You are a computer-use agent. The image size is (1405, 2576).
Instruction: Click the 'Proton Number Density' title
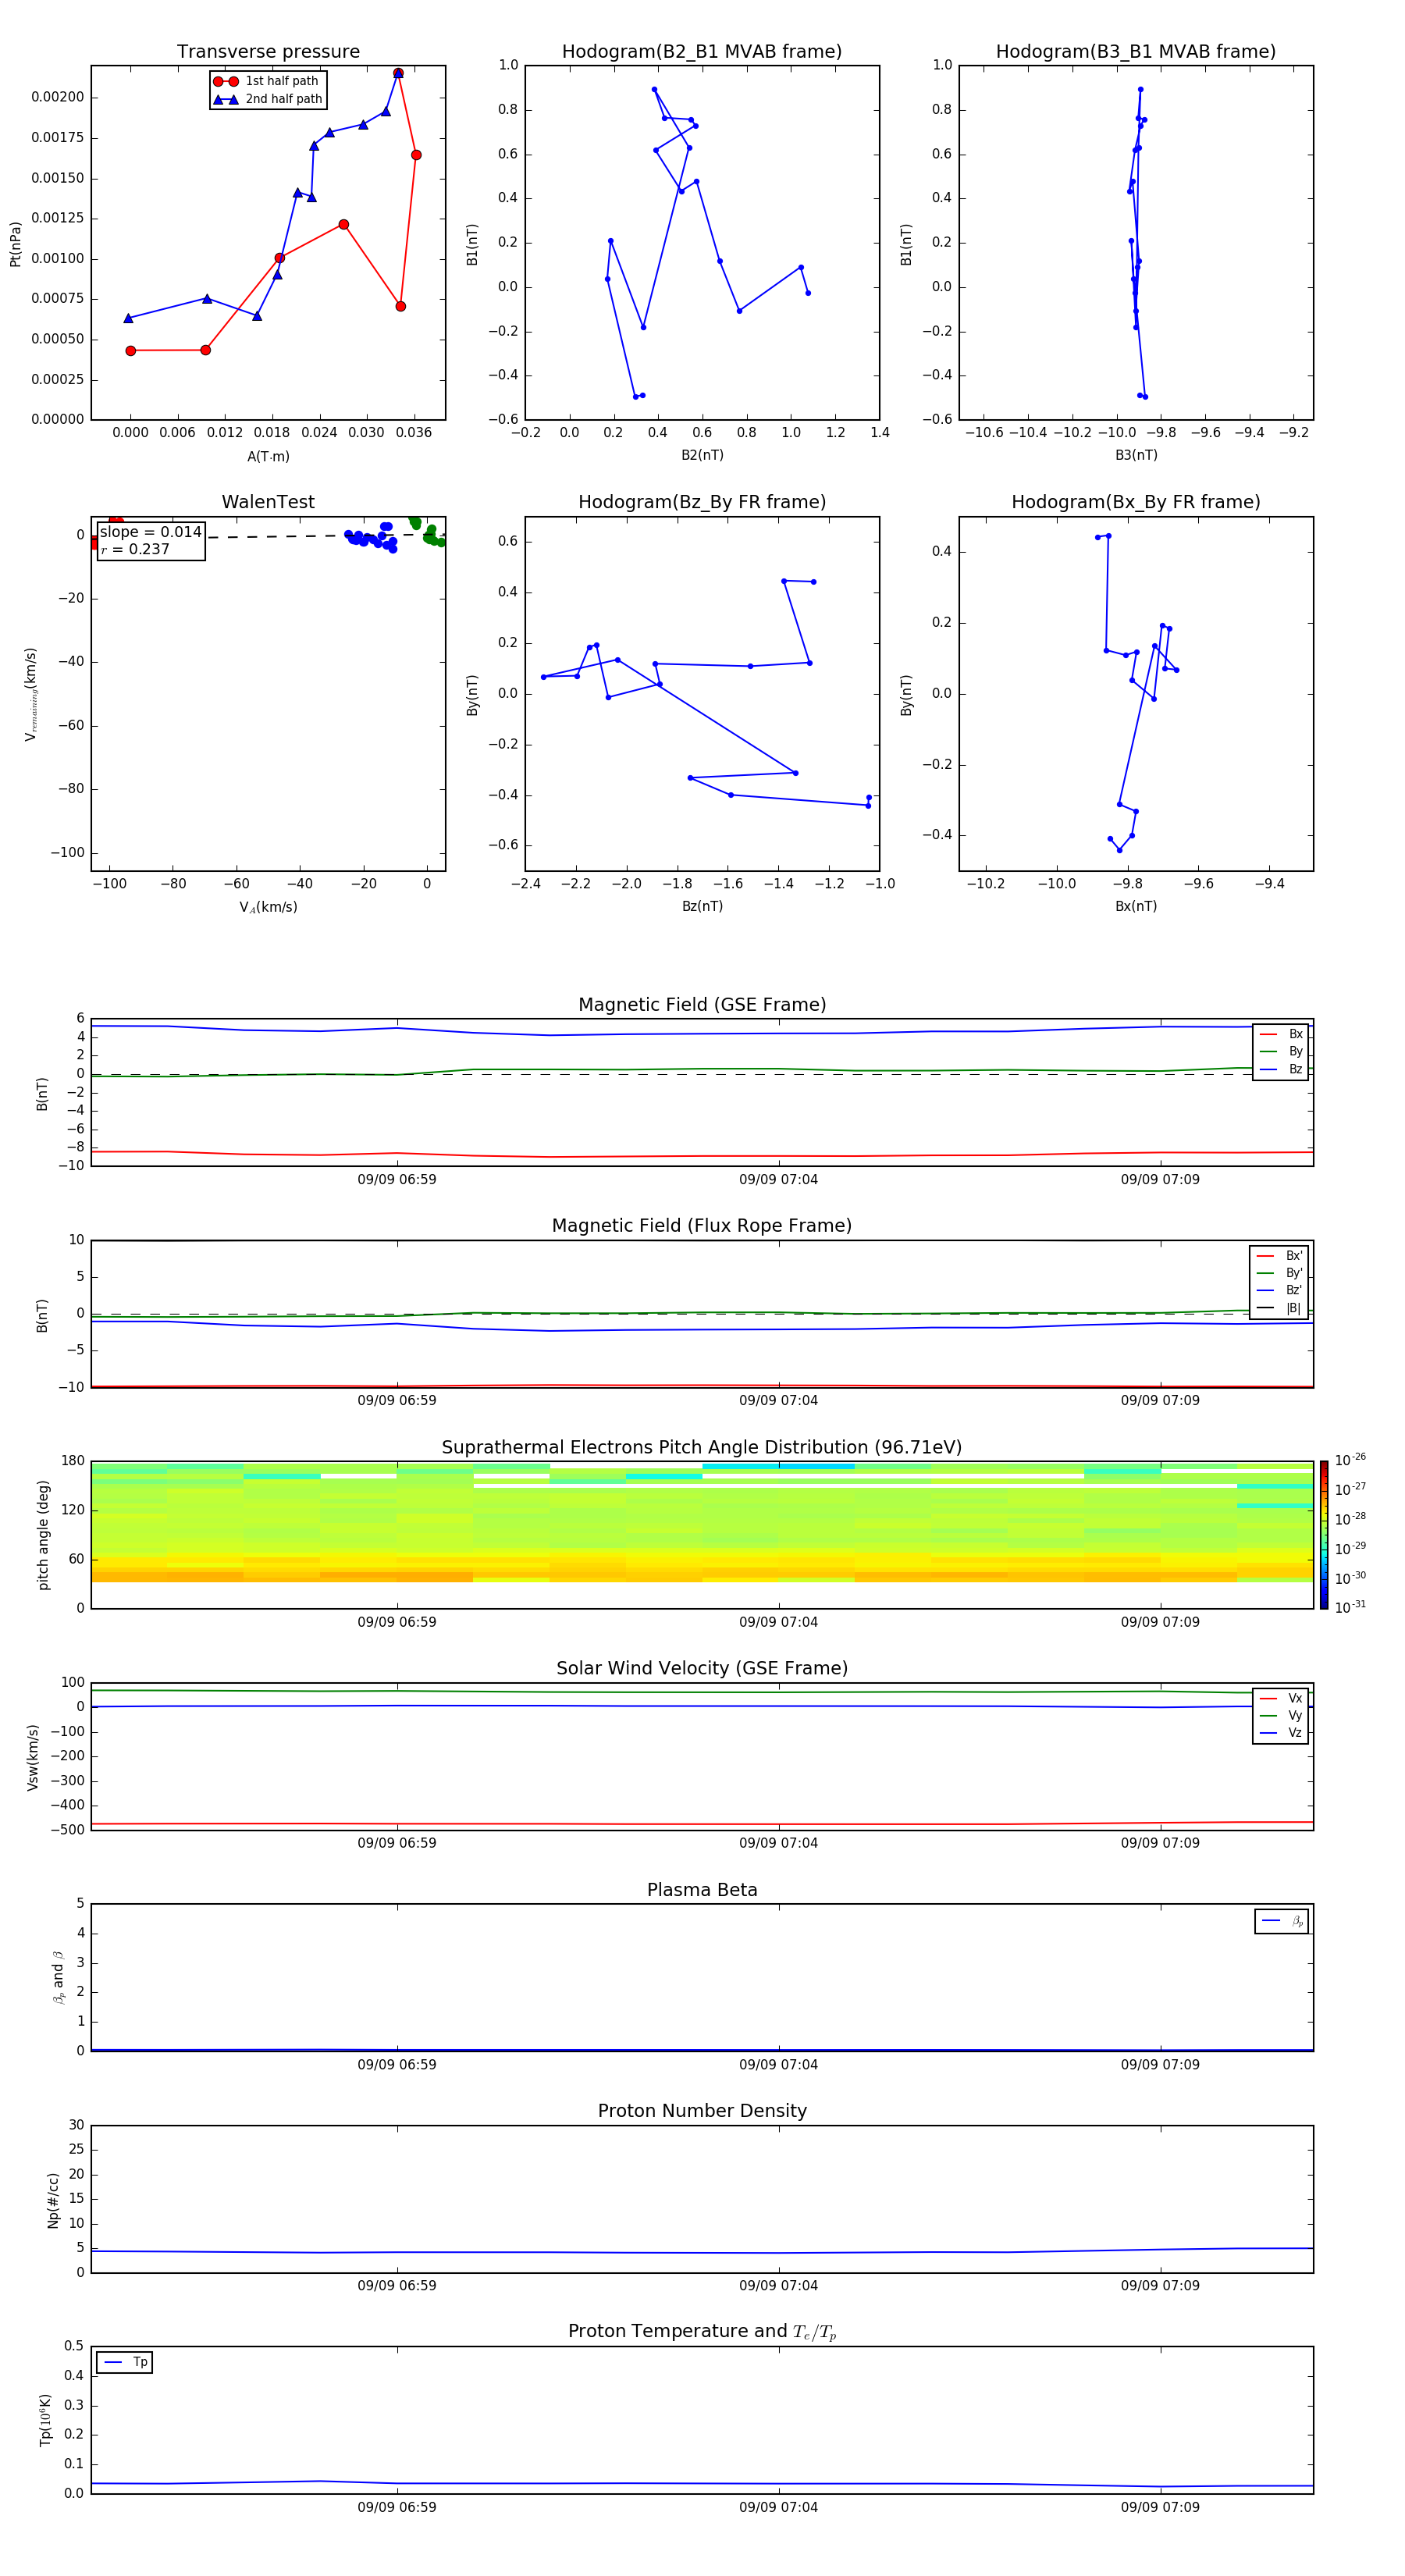(702, 2111)
